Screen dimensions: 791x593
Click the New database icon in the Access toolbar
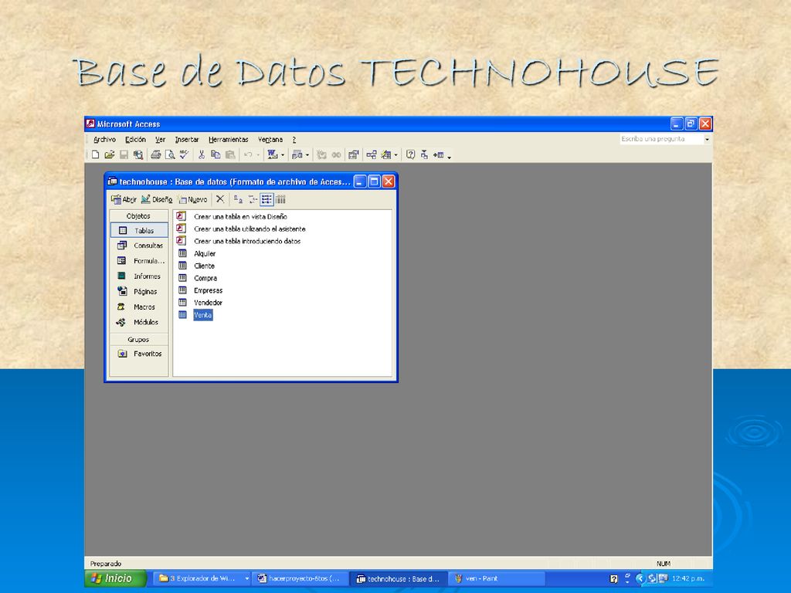click(x=95, y=154)
